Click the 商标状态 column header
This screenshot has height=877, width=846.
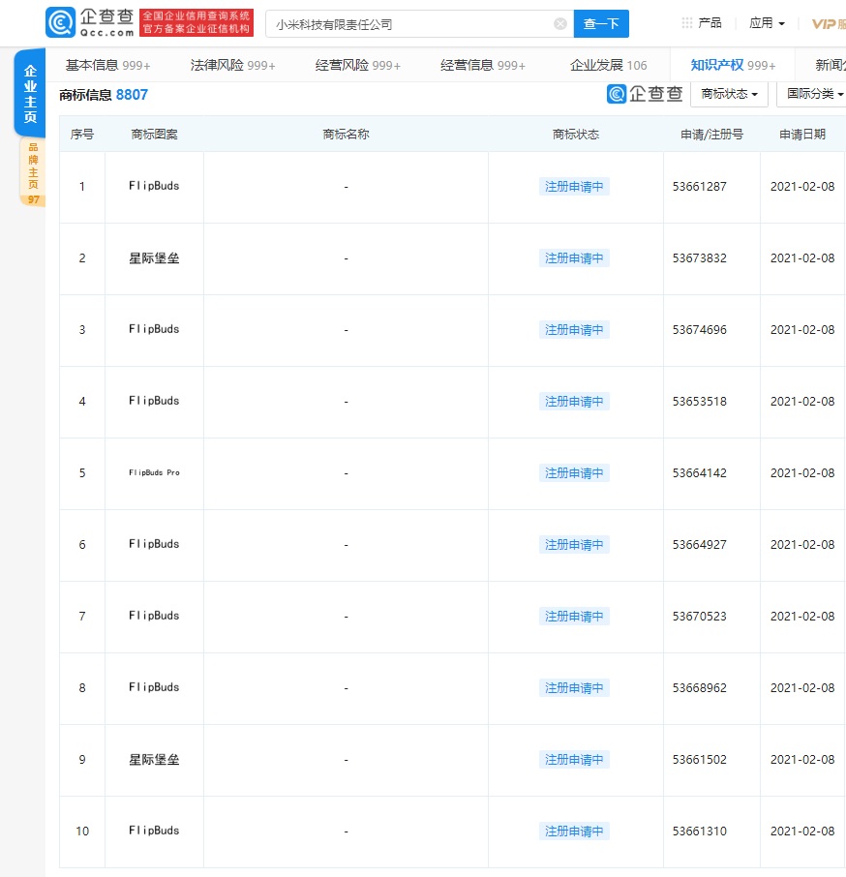tap(575, 135)
